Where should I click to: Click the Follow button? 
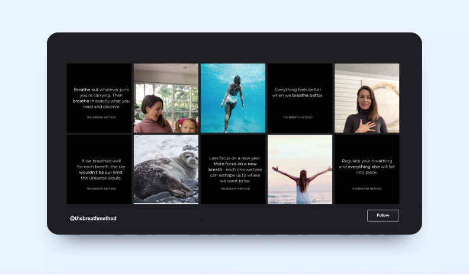click(383, 216)
